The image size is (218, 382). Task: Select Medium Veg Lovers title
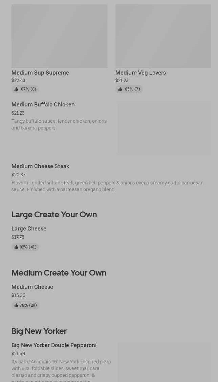click(140, 73)
